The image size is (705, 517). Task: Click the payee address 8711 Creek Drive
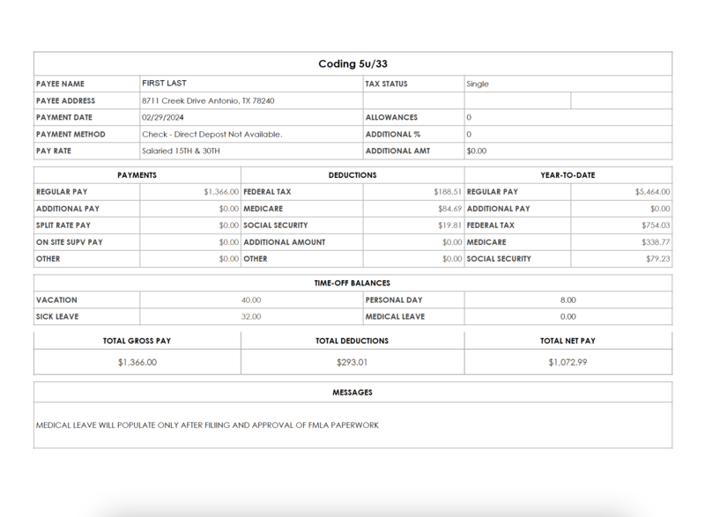[208, 100]
